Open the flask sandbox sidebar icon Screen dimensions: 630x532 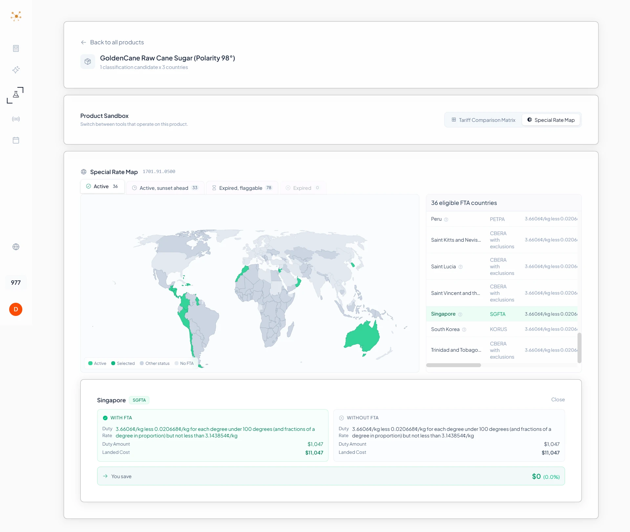16,95
